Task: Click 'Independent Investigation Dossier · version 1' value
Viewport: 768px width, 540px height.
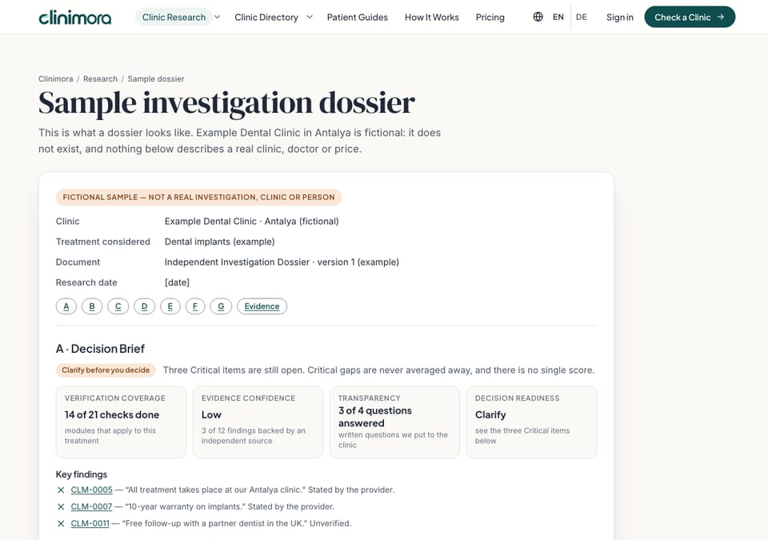Action: [x=282, y=262]
